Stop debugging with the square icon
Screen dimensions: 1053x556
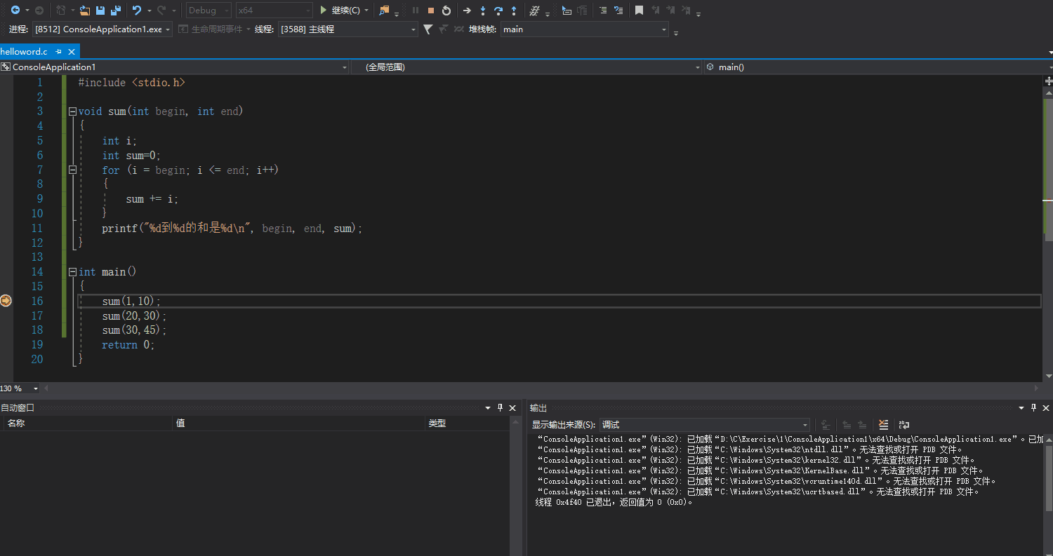[x=431, y=11]
